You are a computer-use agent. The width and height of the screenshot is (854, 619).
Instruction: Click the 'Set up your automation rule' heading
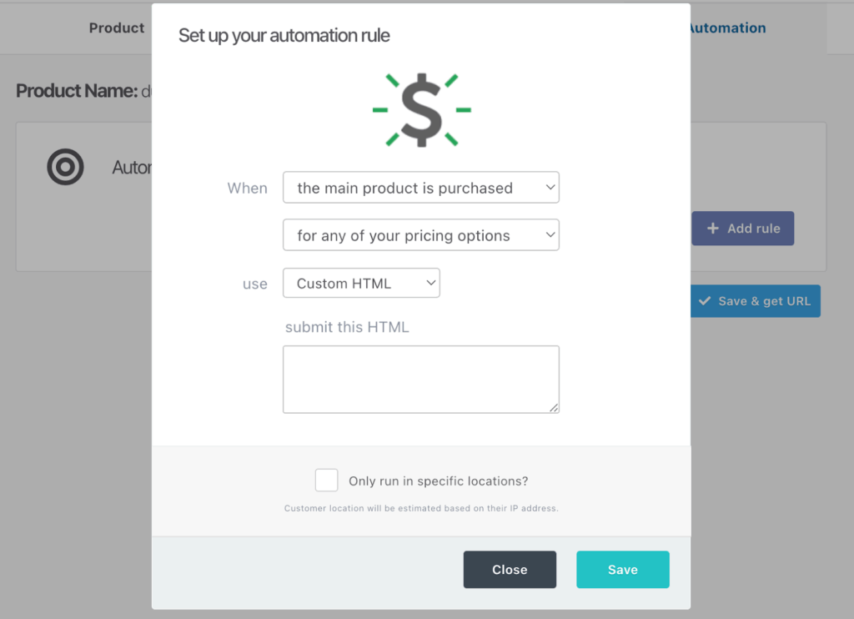[x=284, y=35]
